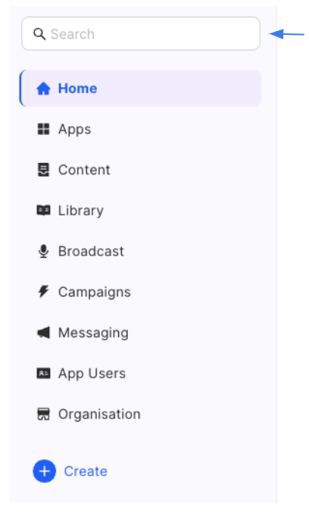The width and height of the screenshot is (309, 514).
Task: Click the Apps grid icon
Action: 43,129
